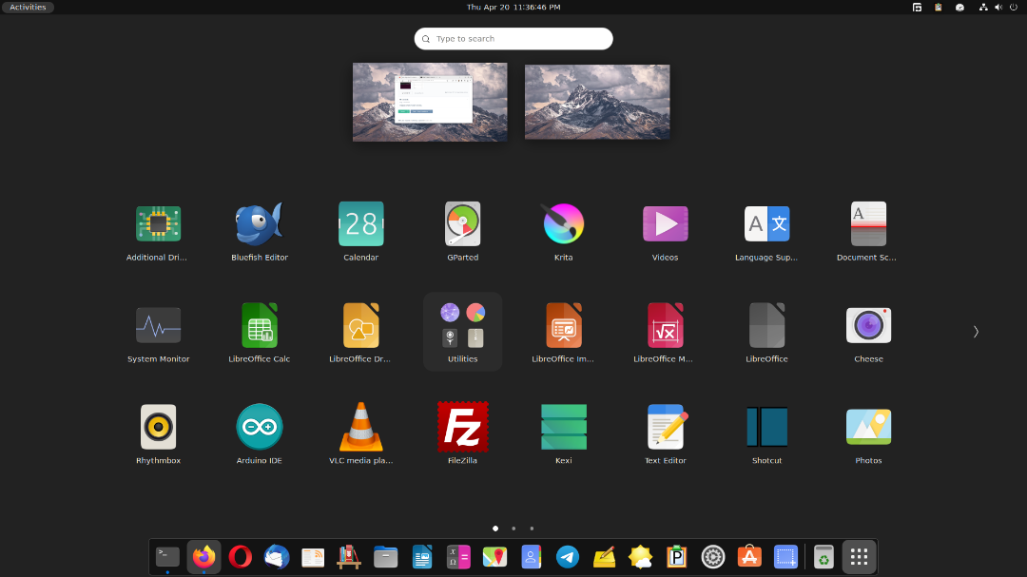Image resolution: width=1027 pixels, height=577 pixels.
Task: Launch Opera browser from the dock
Action: [240, 557]
